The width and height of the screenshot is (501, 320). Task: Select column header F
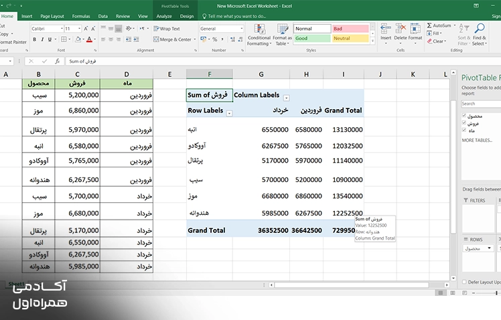coord(209,74)
